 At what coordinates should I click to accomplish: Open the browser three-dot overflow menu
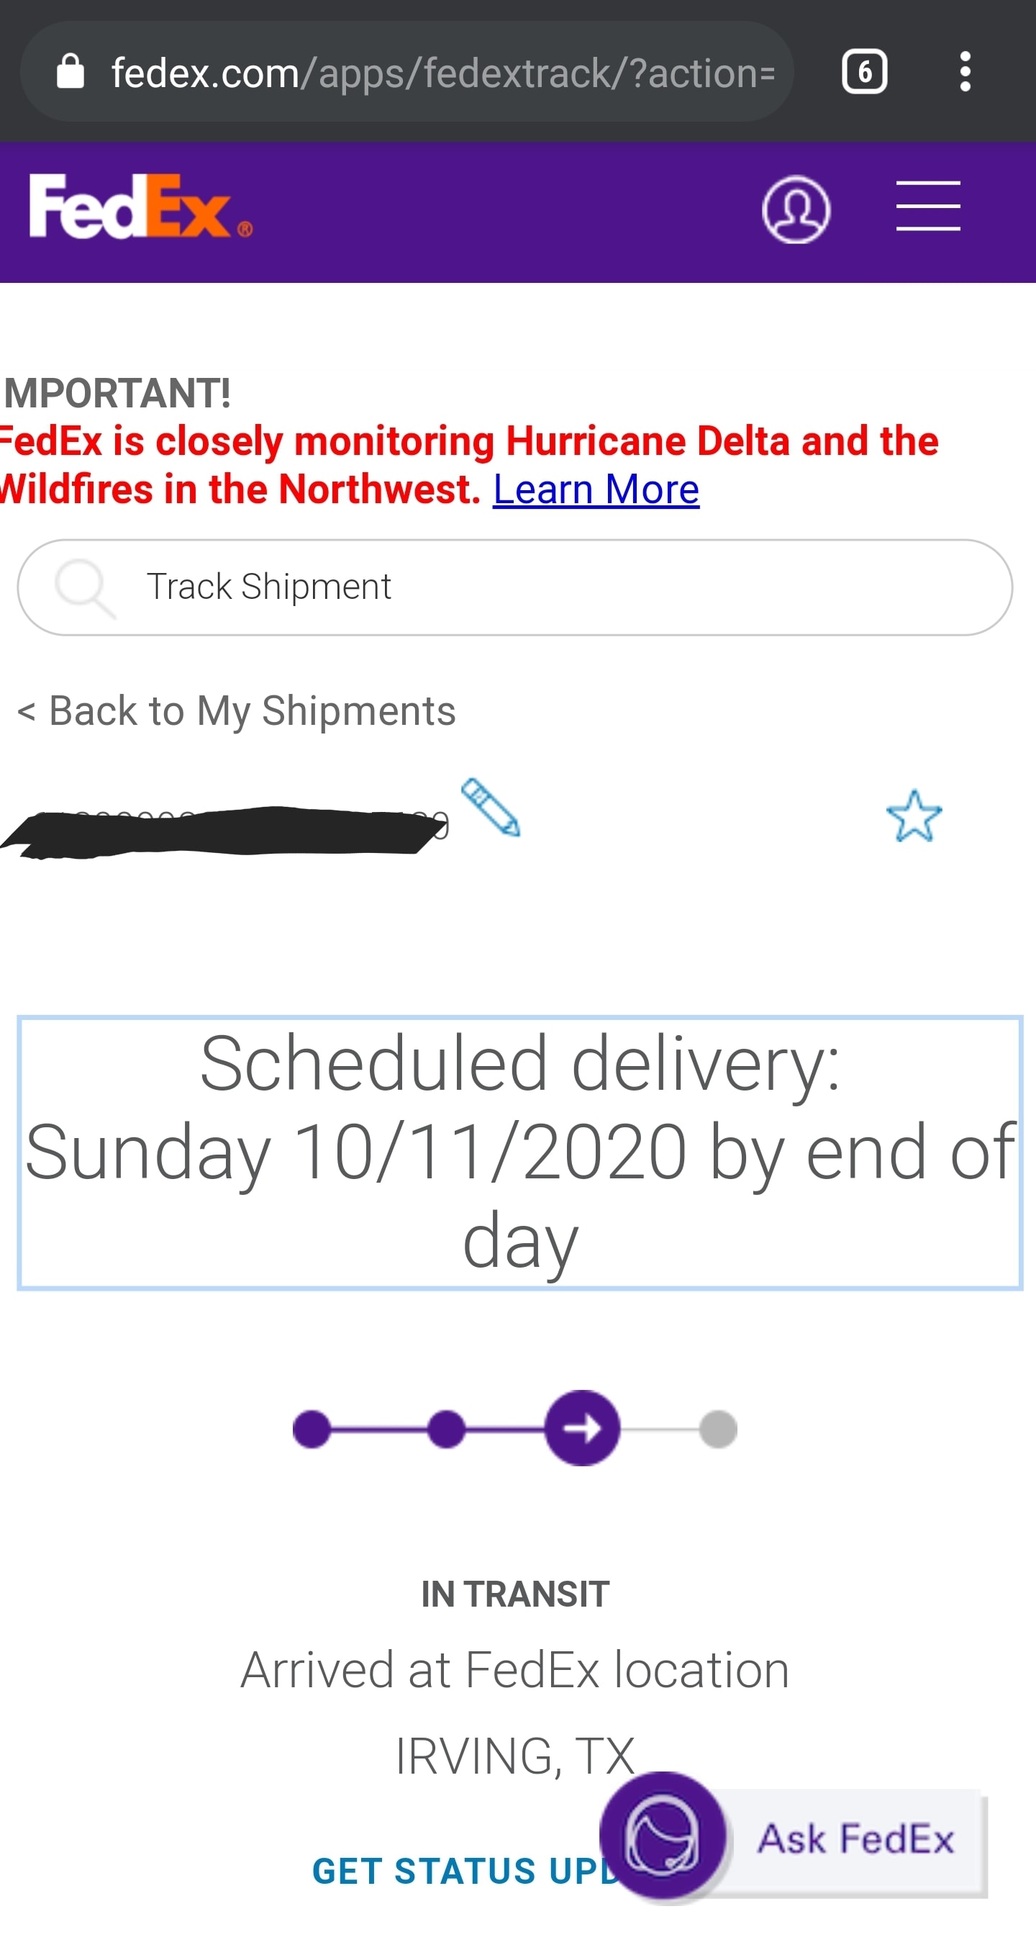[965, 73]
